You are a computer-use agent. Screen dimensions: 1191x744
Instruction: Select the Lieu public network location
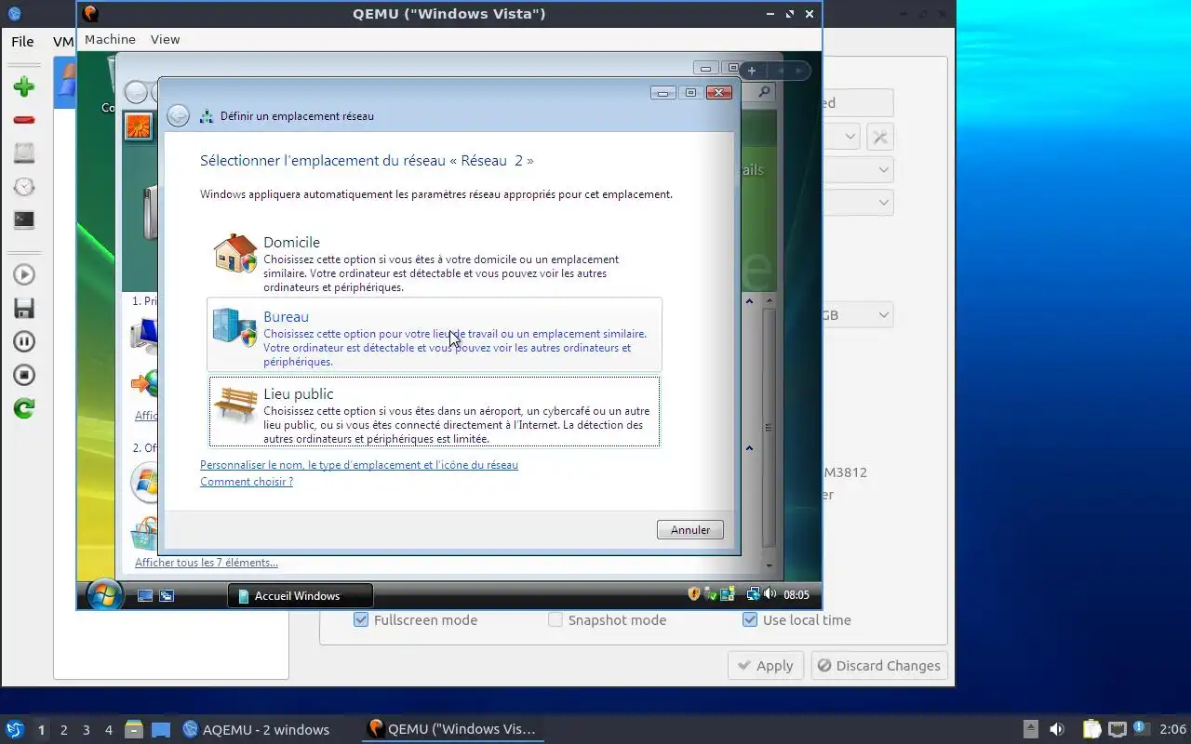point(435,412)
